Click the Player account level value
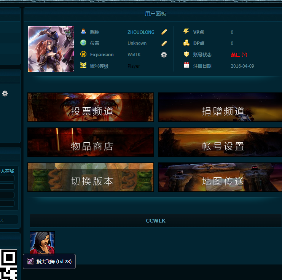The height and width of the screenshot is (280, 282). click(x=134, y=66)
